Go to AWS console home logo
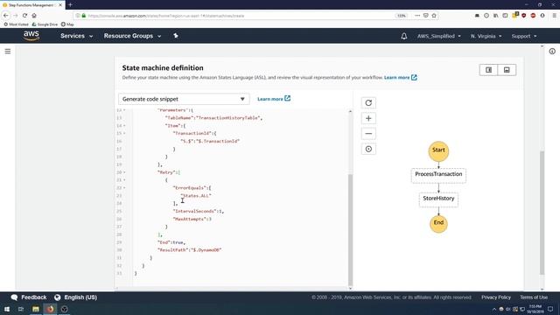This screenshot has height=315, width=560. pyautogui.click(x=31, y=36)
